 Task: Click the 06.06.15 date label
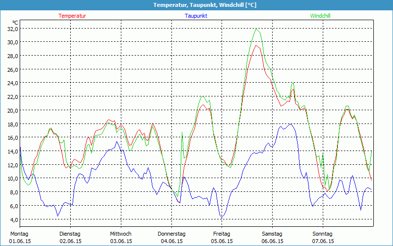pos(273,241)
